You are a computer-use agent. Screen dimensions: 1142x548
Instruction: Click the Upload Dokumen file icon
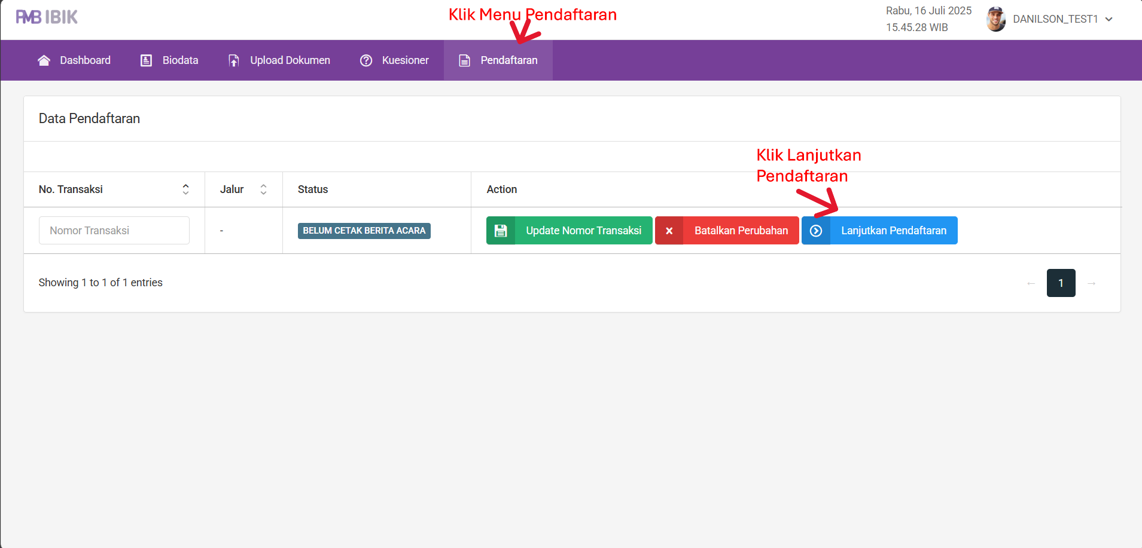[x=234, y=60]
